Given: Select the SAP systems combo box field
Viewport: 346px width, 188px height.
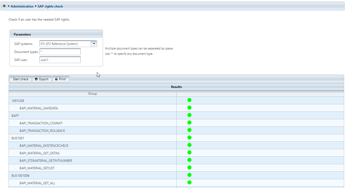Looking at the screenshot, I should (65, 44).
